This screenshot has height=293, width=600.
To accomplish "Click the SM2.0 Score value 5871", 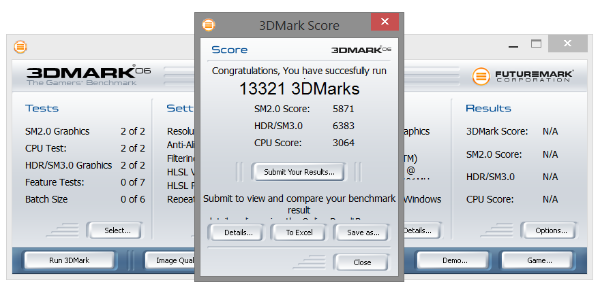I will coord(343,109).
